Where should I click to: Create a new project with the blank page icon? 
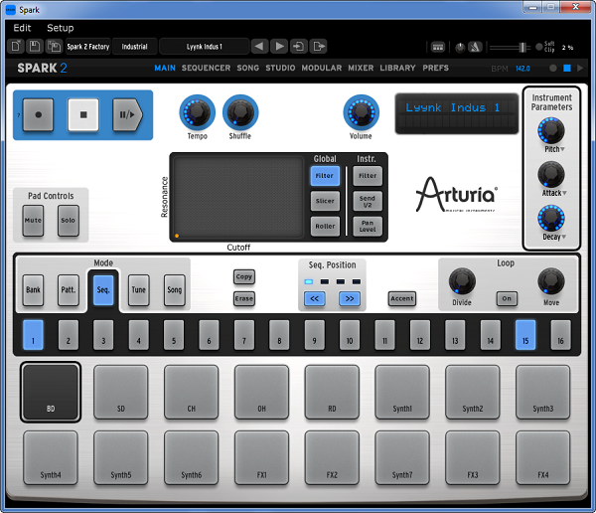click(x=16, y=47)
